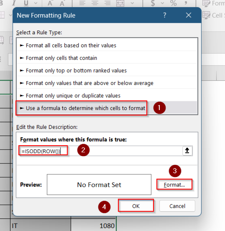Open the dialog help question mark
This screenshot has height=231, width=225.
point(165,15)
